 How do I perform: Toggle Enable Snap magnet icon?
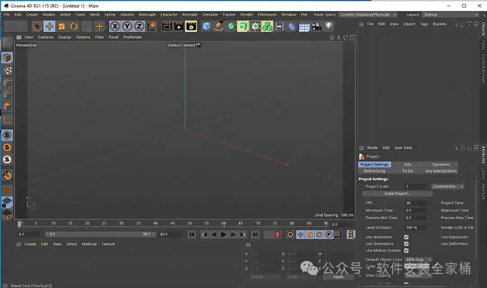coord(7,175)
